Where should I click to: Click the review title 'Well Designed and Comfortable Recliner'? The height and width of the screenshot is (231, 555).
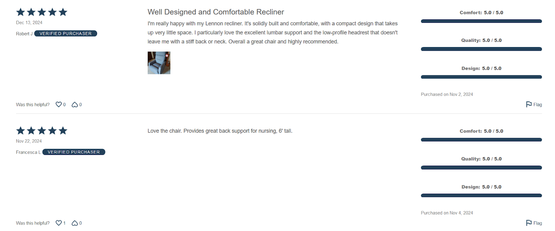click(215, 12)
